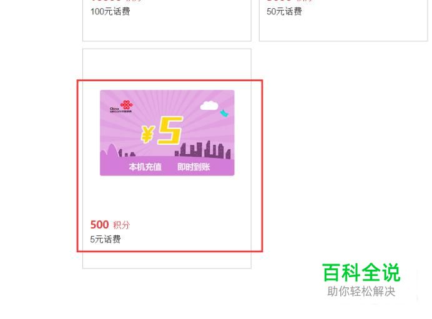Click the blank area under the 100元话费 title

pos(167,29)
